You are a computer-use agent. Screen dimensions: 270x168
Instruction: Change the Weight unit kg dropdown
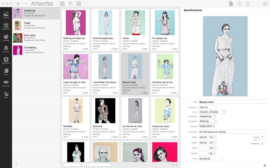click(x=212, y=154)
